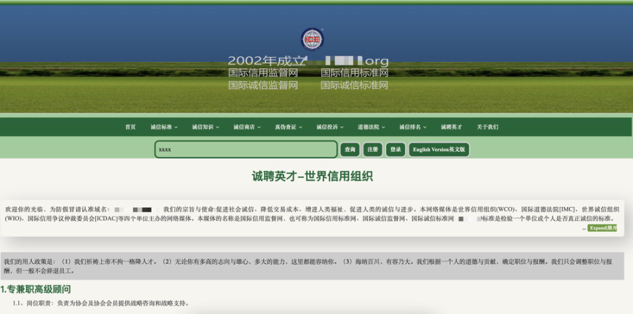Screen dimensions: 633x314
Task: Go to the 诚聘英才 menu item
Action: (452, 127)
